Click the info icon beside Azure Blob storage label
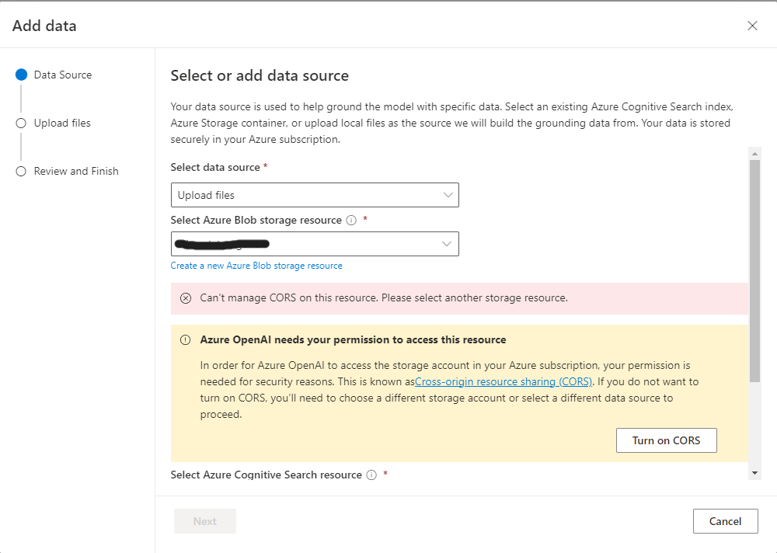Image resolution: width=777 pixels, height=553 pixels. pos(351,221)
